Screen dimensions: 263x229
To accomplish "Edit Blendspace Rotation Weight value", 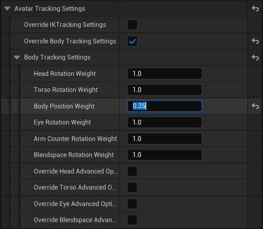I will [x=164, y=155].
